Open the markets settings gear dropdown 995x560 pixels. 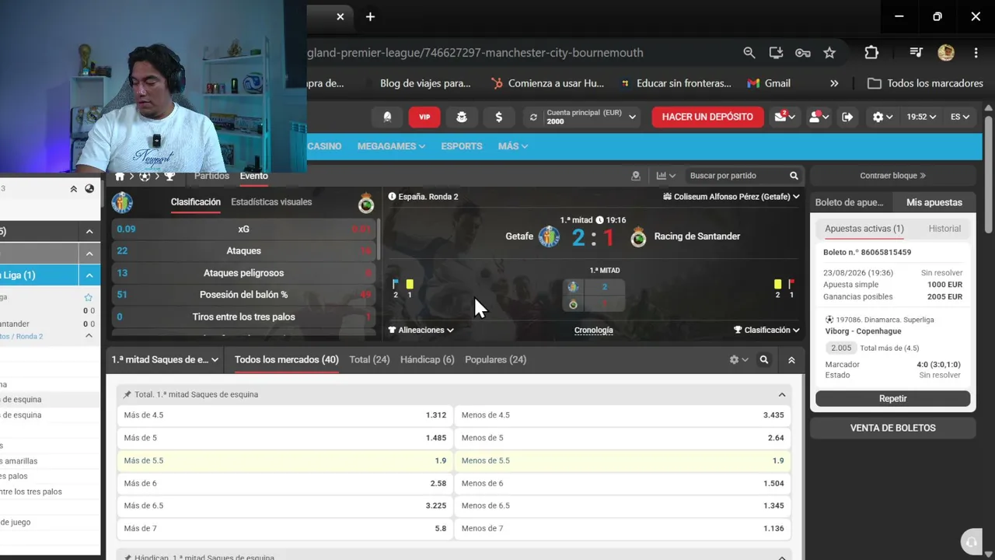click(x=738, y=360)
